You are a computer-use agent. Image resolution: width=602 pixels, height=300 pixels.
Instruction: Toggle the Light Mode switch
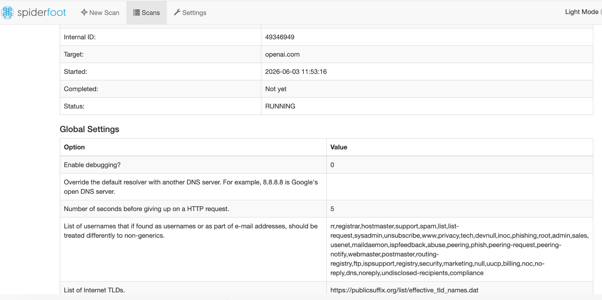pos(601,12)
